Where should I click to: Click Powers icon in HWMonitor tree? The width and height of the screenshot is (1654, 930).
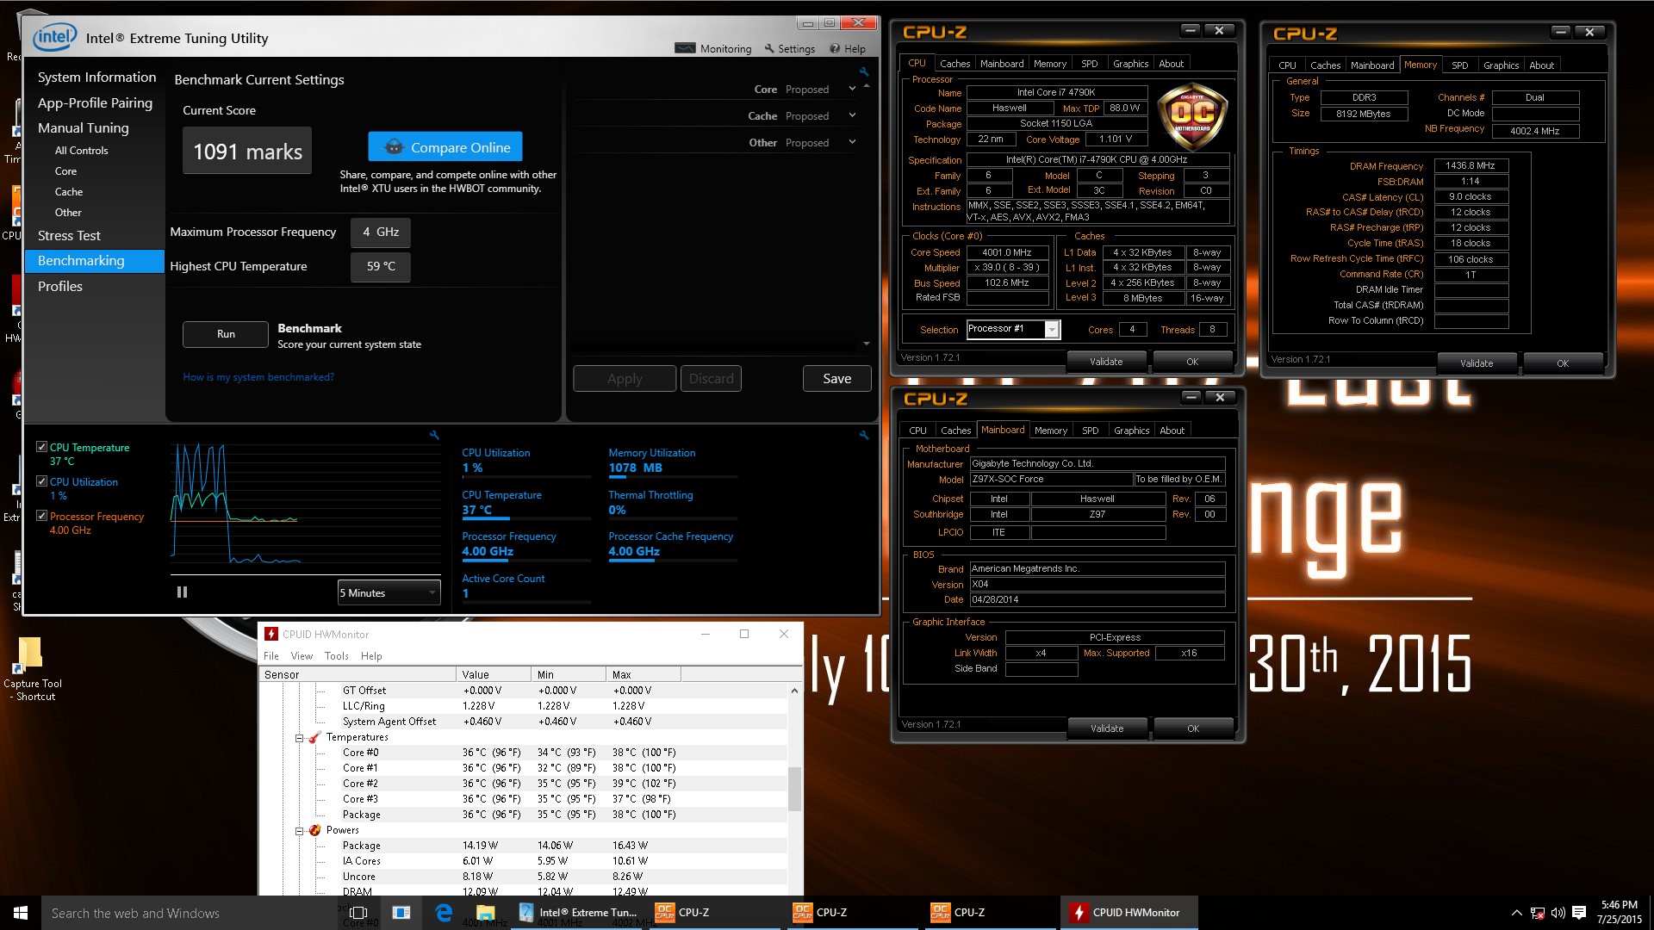pyautogui.click(x=314, y=830)
